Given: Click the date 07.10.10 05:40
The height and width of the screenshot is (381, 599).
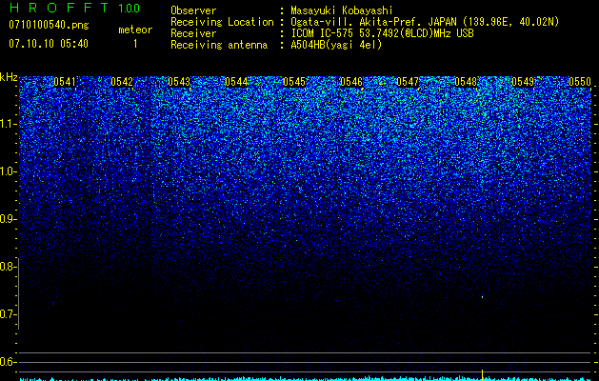Looking at the screenshot, I should pos(49,44).
